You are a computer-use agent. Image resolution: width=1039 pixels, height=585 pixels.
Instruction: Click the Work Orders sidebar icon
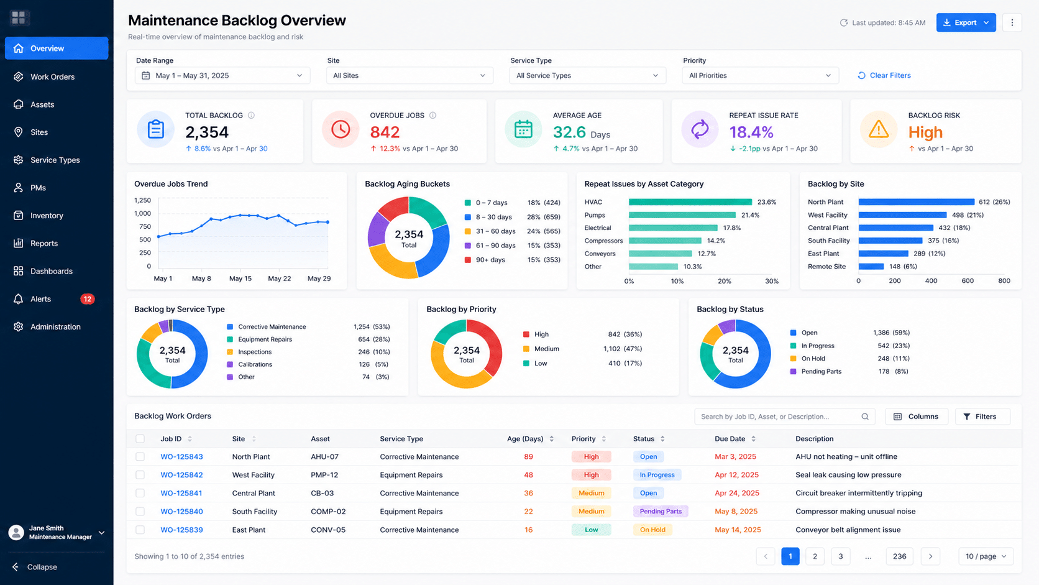19,76
